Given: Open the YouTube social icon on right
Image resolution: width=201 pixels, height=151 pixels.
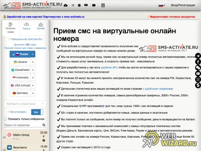Looking at the screenshot, I should (198, 74).
